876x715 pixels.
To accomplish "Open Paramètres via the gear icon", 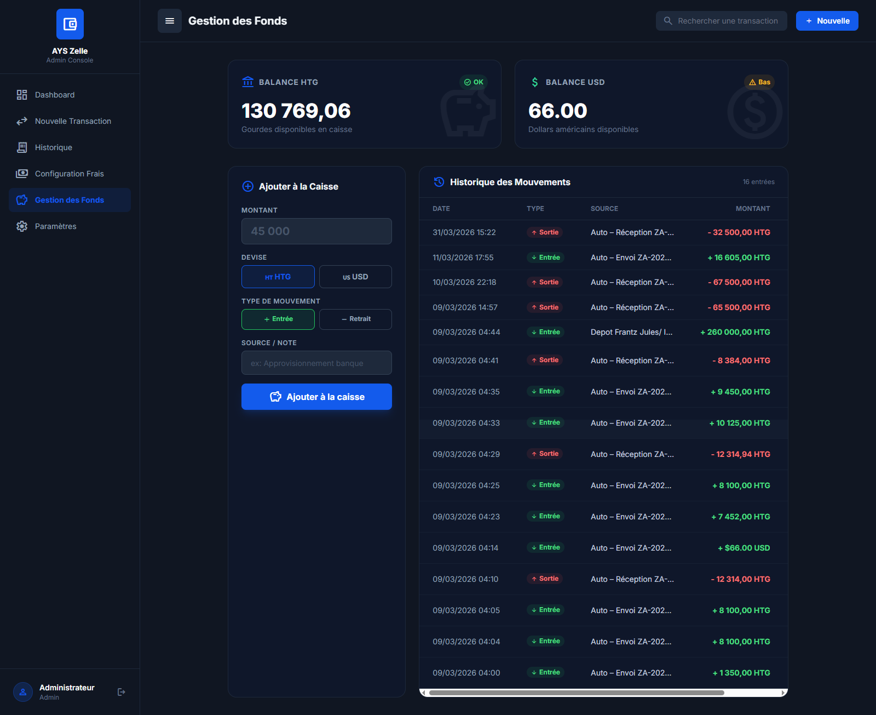I will 21,226.
